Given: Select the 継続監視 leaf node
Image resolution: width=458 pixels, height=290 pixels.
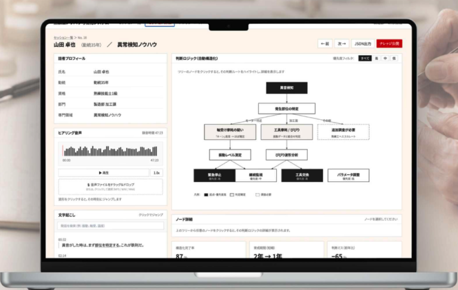Looking at the screenshot, I should coord(256,176).
